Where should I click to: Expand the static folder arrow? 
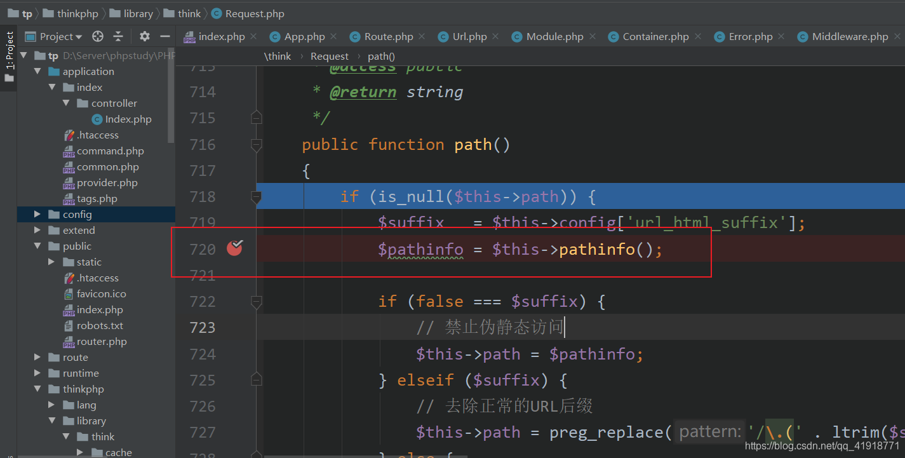pyautogui.click(x=52, y=262)
